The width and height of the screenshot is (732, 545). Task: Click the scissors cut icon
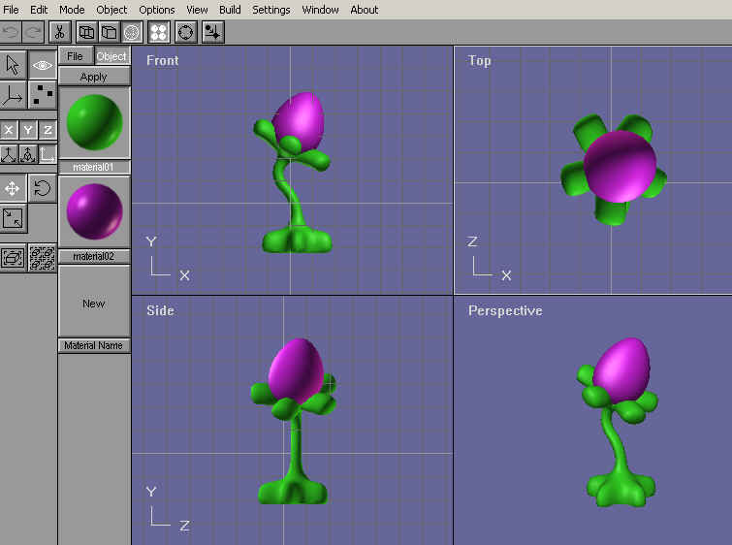pyautogui.click(x=60, y=32)
